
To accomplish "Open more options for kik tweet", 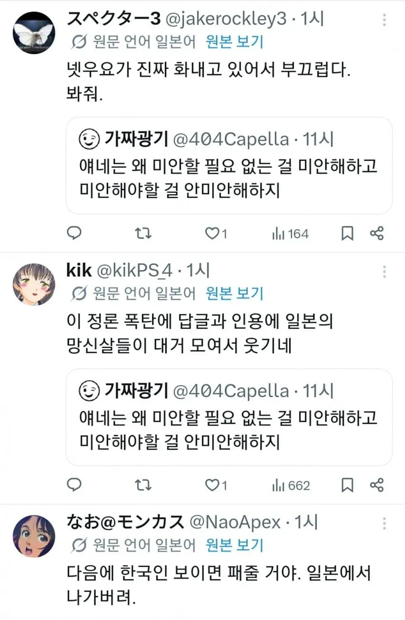I will [384, 272].
